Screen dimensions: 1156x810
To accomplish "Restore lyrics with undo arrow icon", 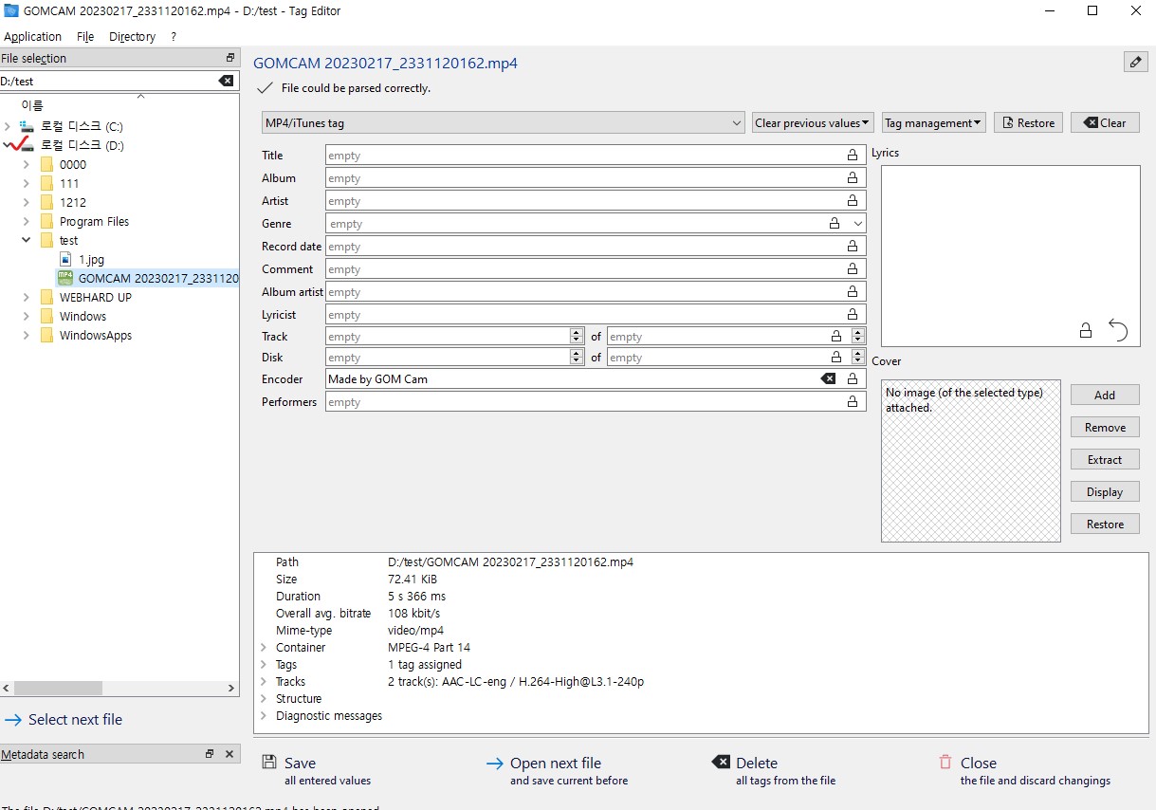I will tap(1118, 330).
